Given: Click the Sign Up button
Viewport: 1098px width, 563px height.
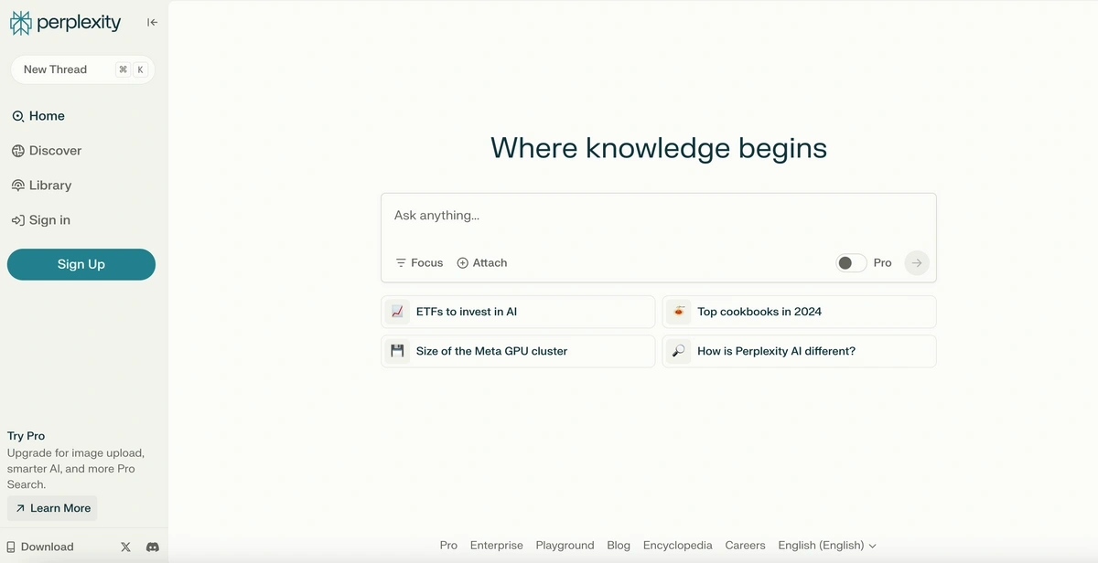Looking at the screenshot, I should tap(81, 264).
